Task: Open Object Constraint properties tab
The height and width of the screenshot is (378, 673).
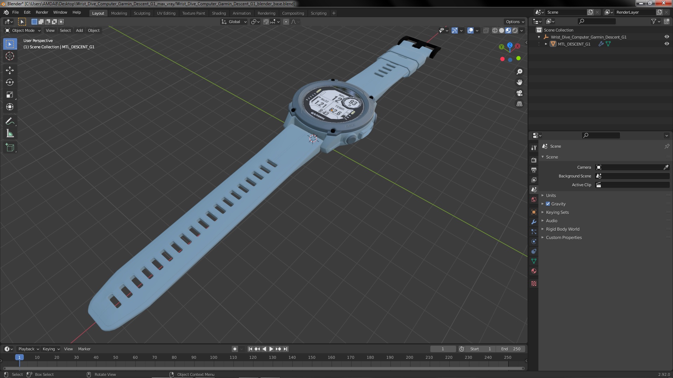Action: (534, 251)
